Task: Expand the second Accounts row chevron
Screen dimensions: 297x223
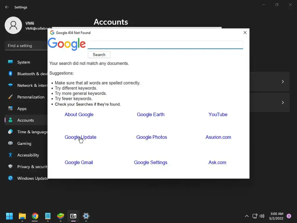Action: tap(282, 102)
